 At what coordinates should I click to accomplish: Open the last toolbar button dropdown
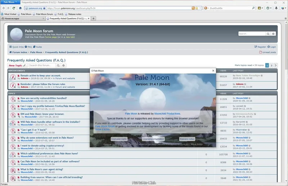284,8
